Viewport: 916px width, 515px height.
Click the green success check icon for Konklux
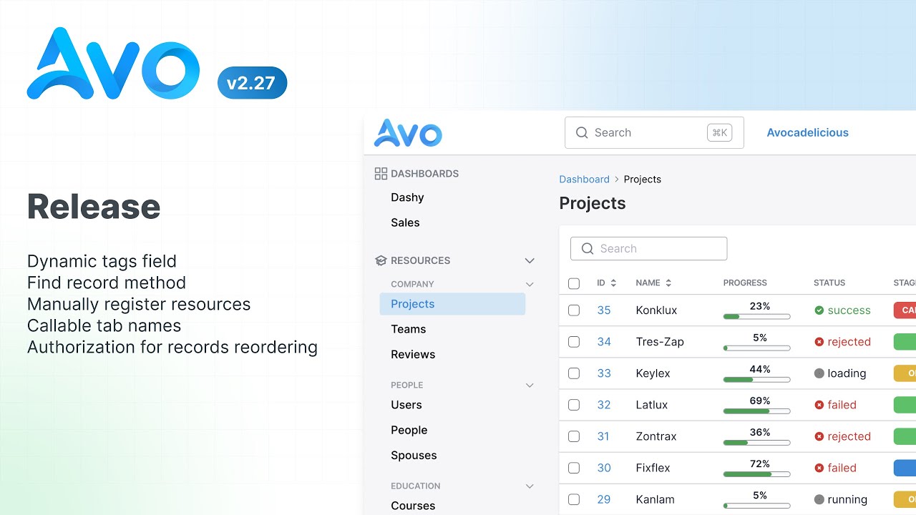[819, 310]
